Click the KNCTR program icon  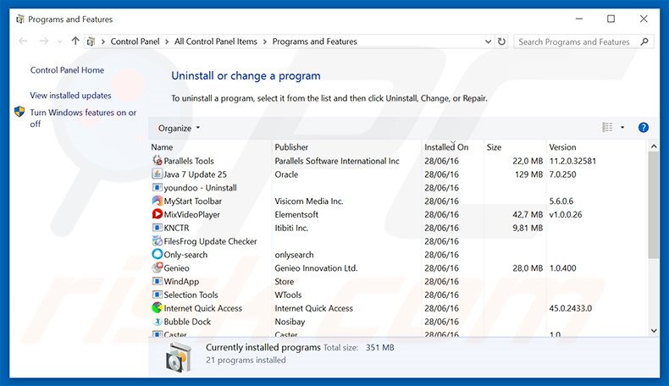[158, 228]
